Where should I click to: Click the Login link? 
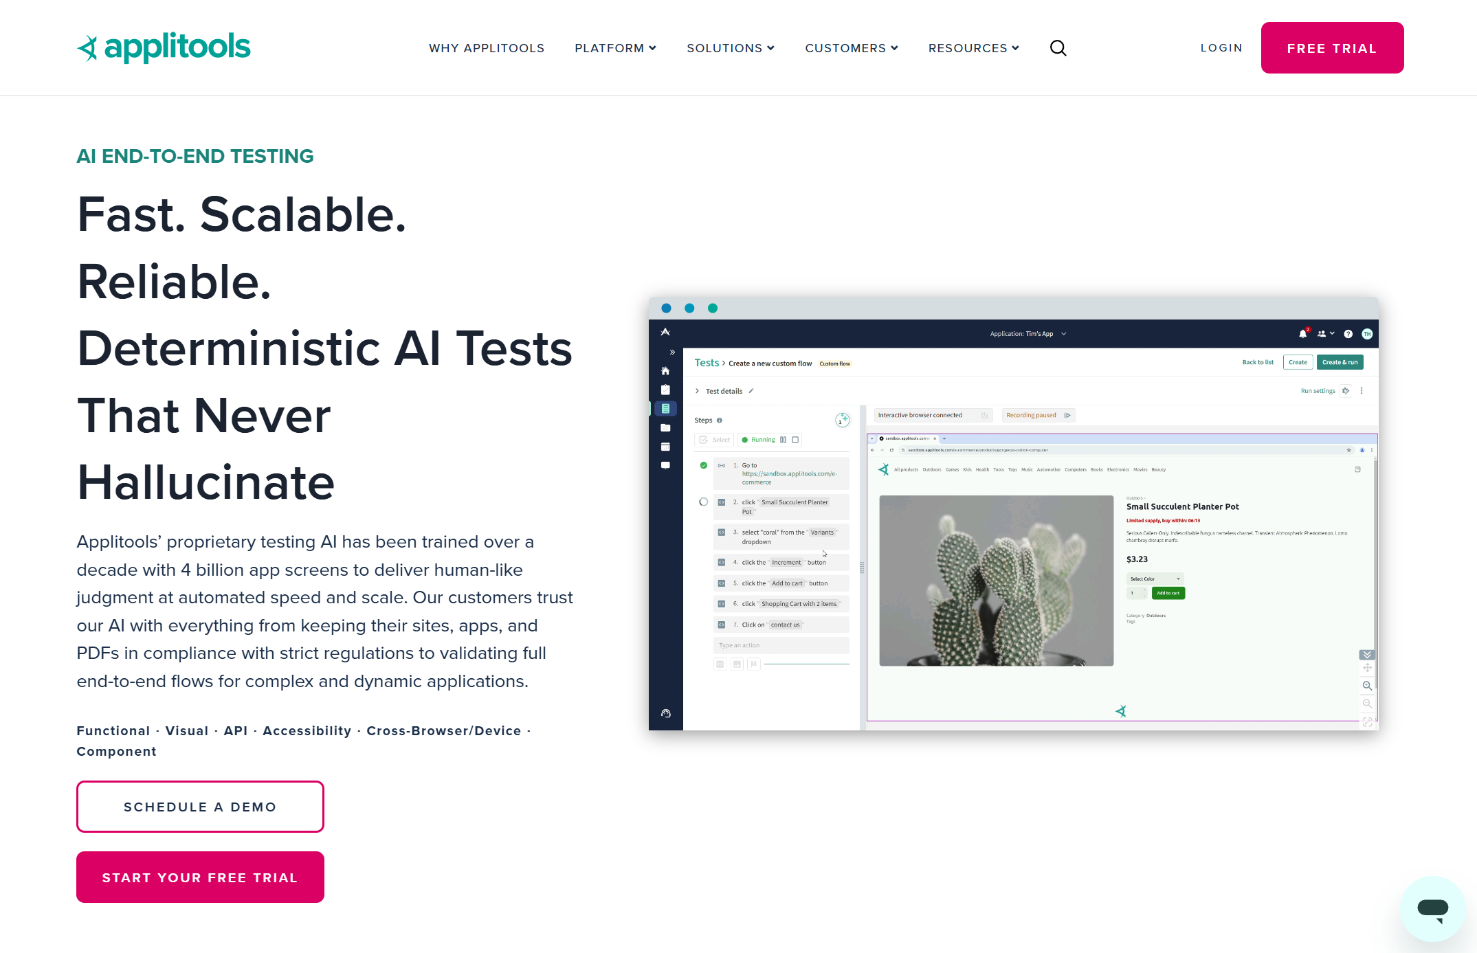[1221, 48]
